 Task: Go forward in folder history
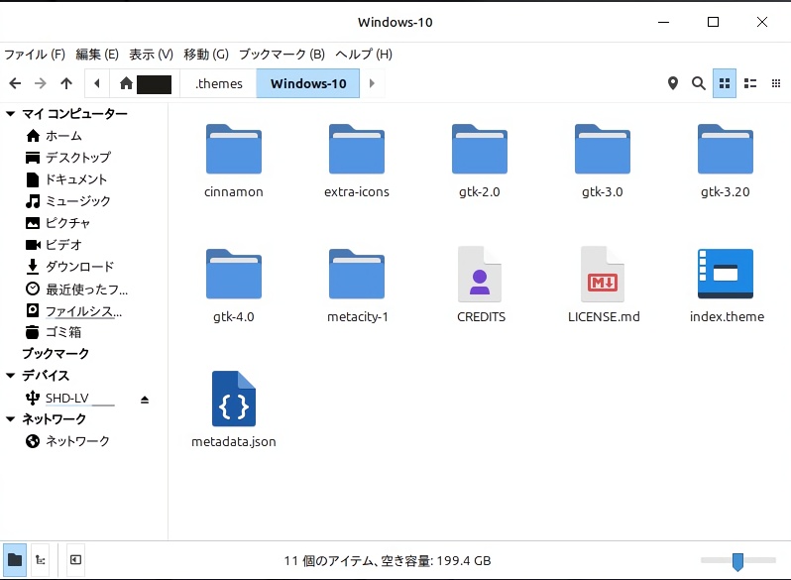pyautogui.click(x=41, y=83)
